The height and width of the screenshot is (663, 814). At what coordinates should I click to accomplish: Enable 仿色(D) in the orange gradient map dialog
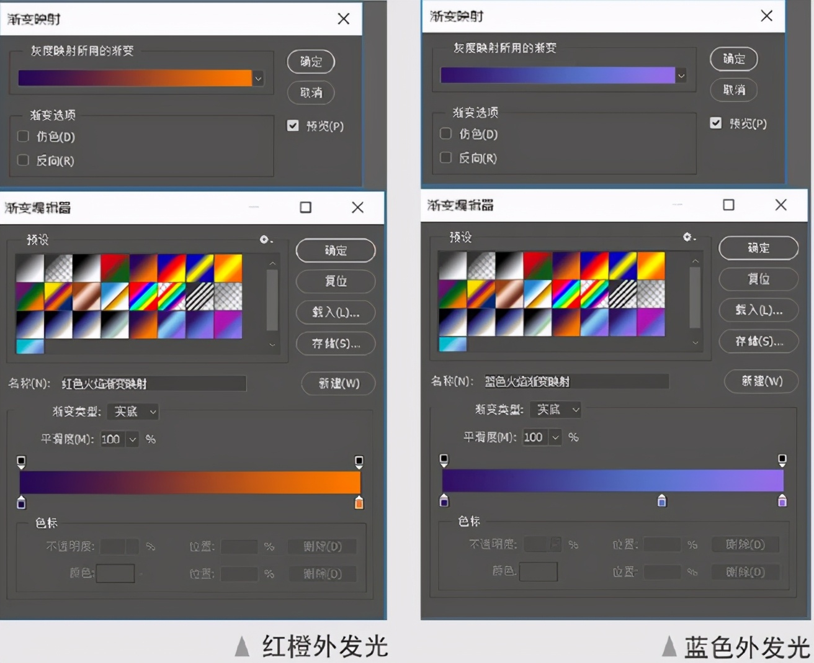[x=24, y=136]
